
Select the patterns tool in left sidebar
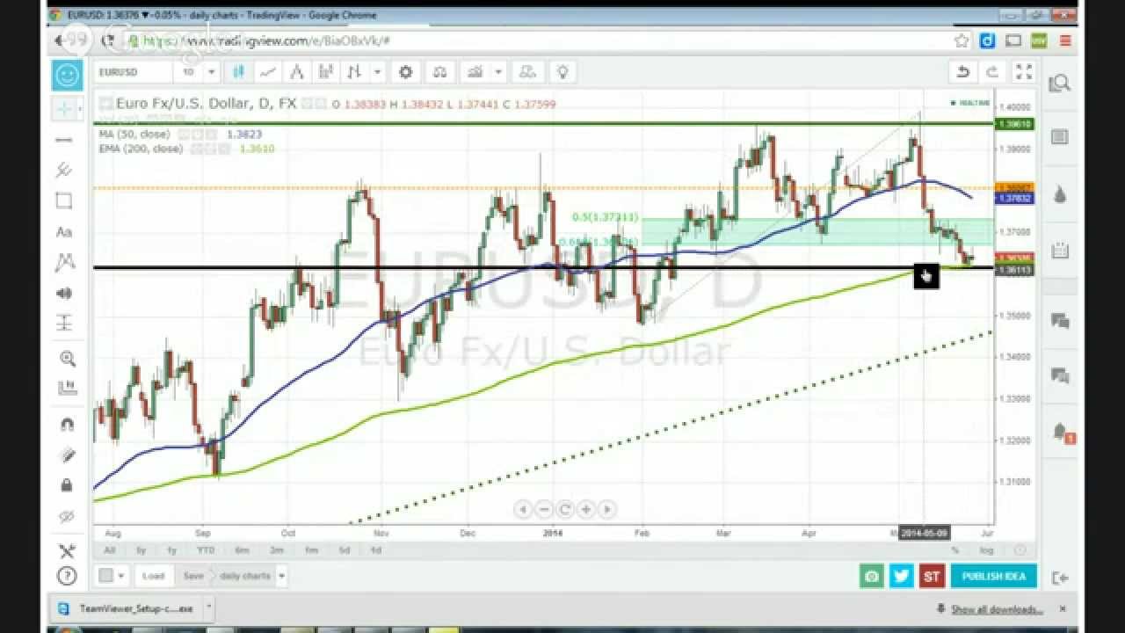click(x=64, y=262)
